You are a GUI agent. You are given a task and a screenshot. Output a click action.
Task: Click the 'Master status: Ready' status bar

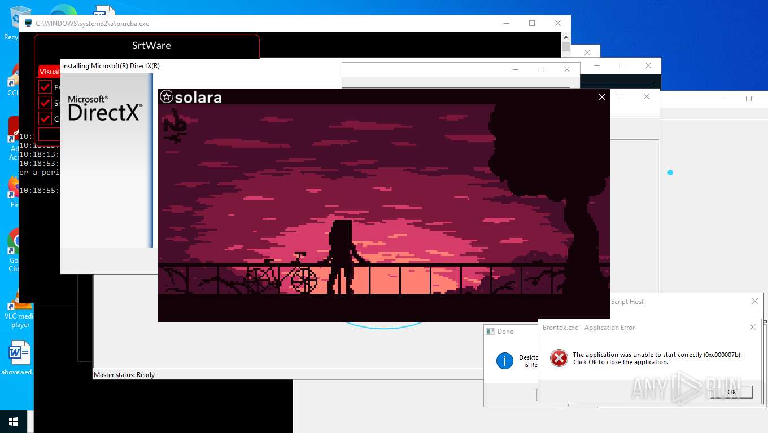124,375
